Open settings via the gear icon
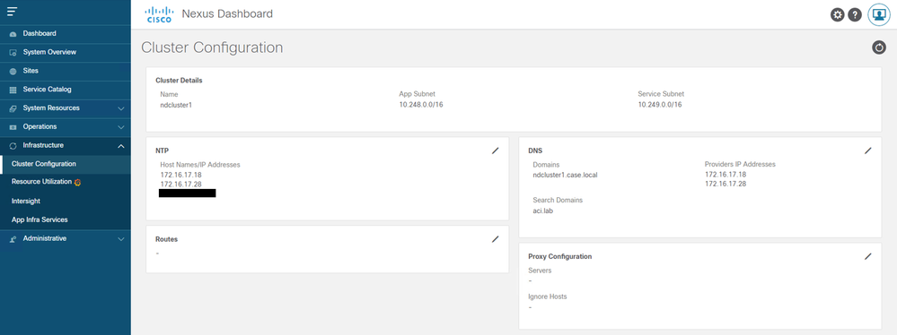Screen dimensions: 897x335 click(x=838, y=15)
